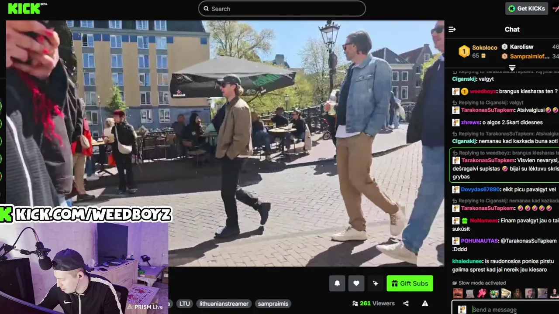Click zhrews's chat badge icon
This screenshot has width=559, height=314.
(456, 123)
